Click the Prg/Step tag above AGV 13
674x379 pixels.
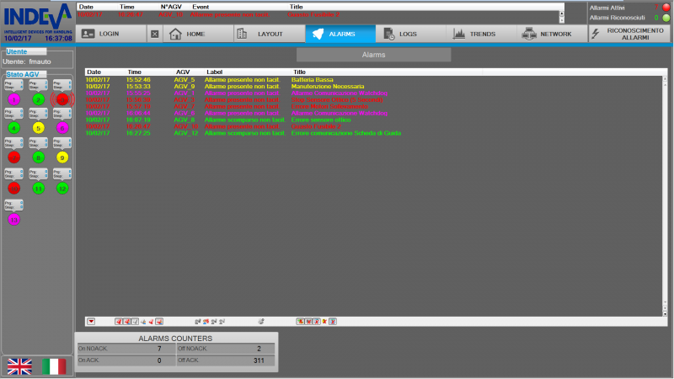pos(13,205)
